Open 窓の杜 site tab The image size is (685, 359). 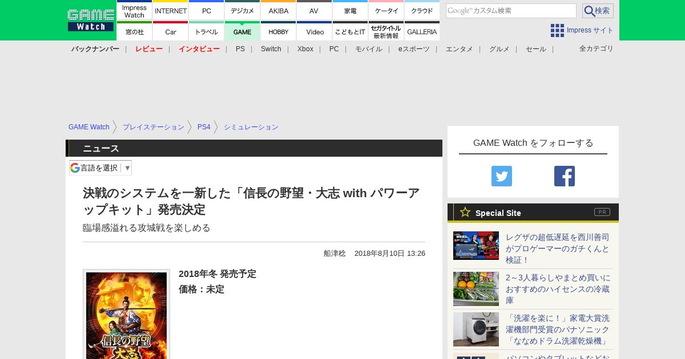point(135,31)
